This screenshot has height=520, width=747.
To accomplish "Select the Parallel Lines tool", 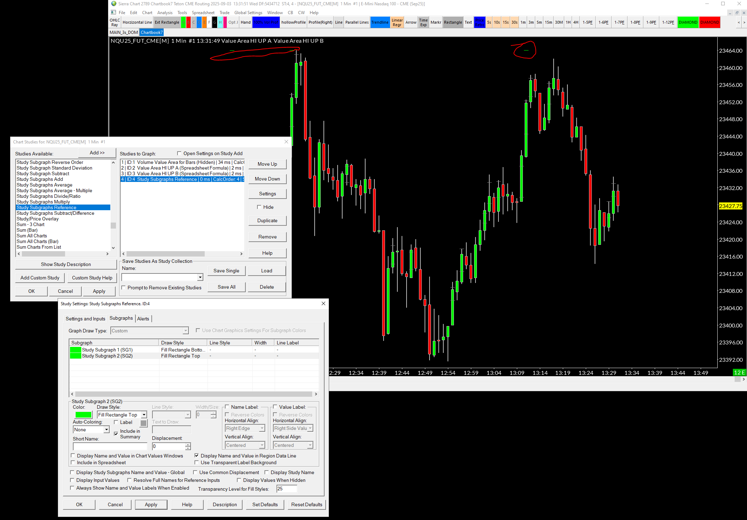I will (x=357, y=22).
